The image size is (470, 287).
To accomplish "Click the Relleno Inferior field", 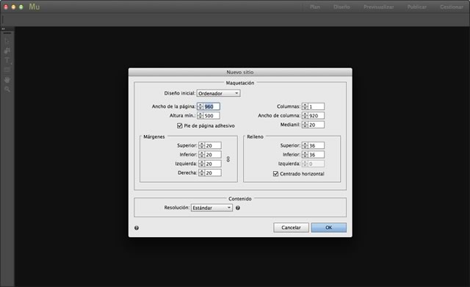I will click(317, 155).
